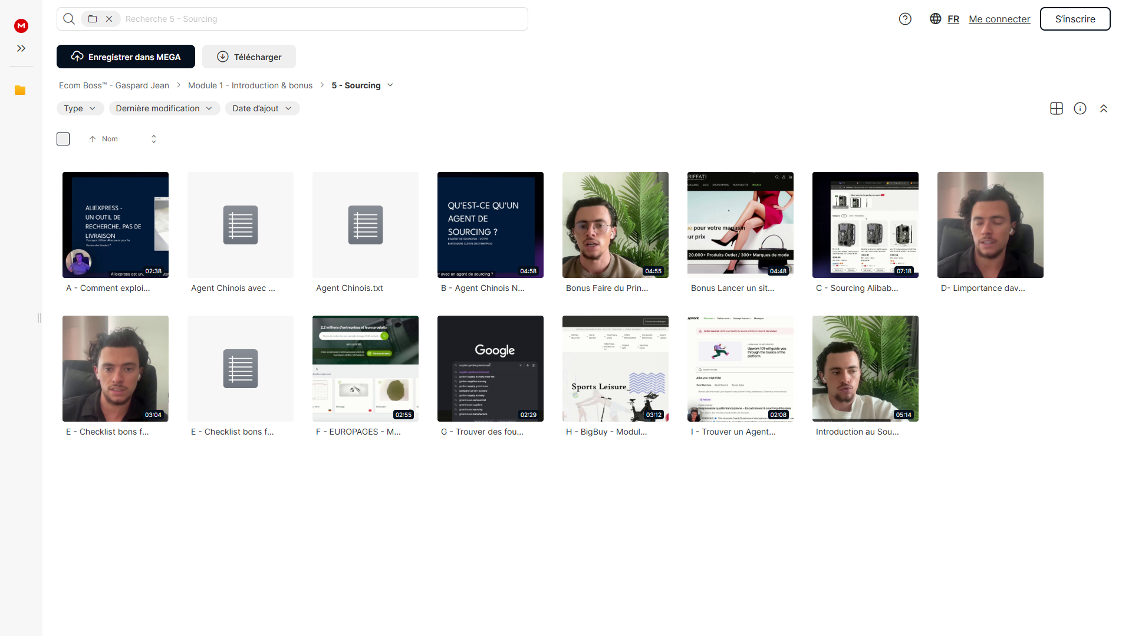Go to Module 1 - Introduction & bonus breadcrumb
The image size is (1132, 636).
[250, 85]
